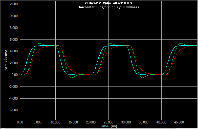Click the 30.000 time axis label

click(126, 122)
